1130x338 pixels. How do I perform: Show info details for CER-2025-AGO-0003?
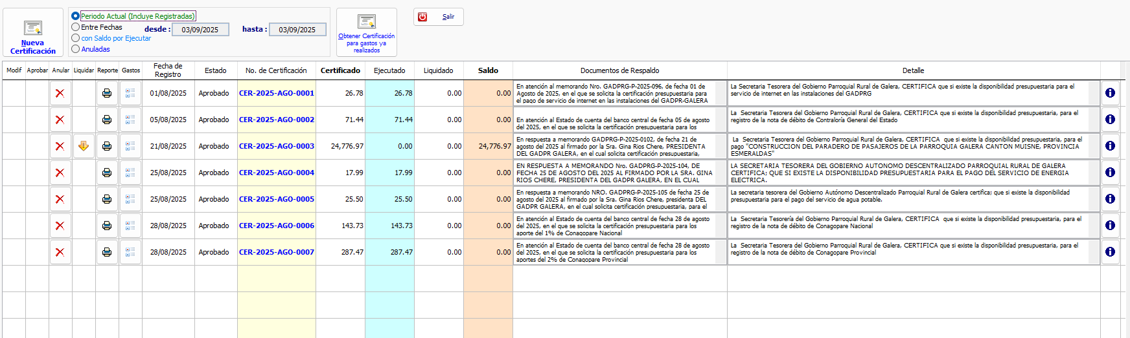coord(1110,146)
